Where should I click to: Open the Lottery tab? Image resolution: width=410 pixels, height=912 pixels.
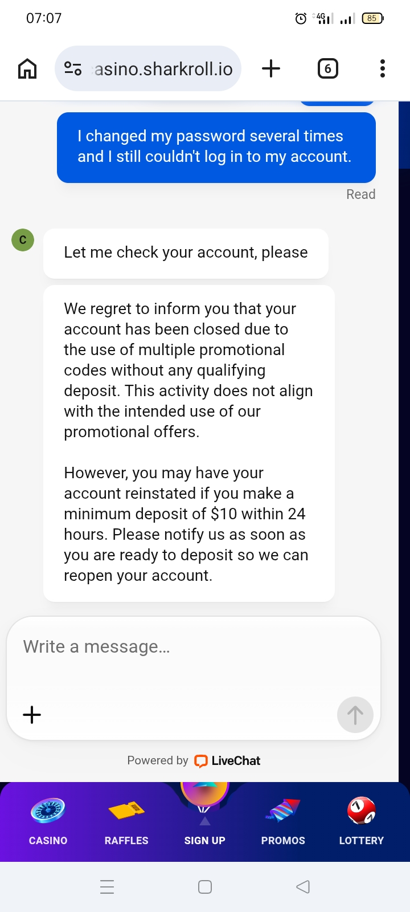point(361,821)
